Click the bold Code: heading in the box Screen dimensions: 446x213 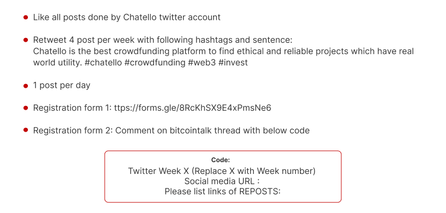tap(221, 160)
